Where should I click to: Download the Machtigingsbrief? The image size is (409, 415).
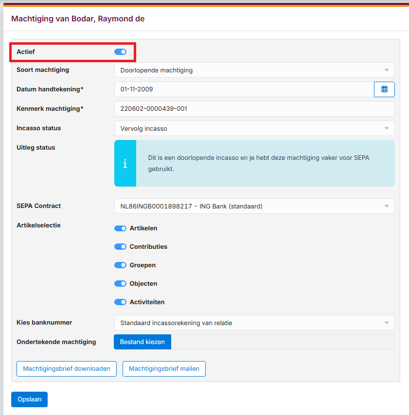[67, 369]
